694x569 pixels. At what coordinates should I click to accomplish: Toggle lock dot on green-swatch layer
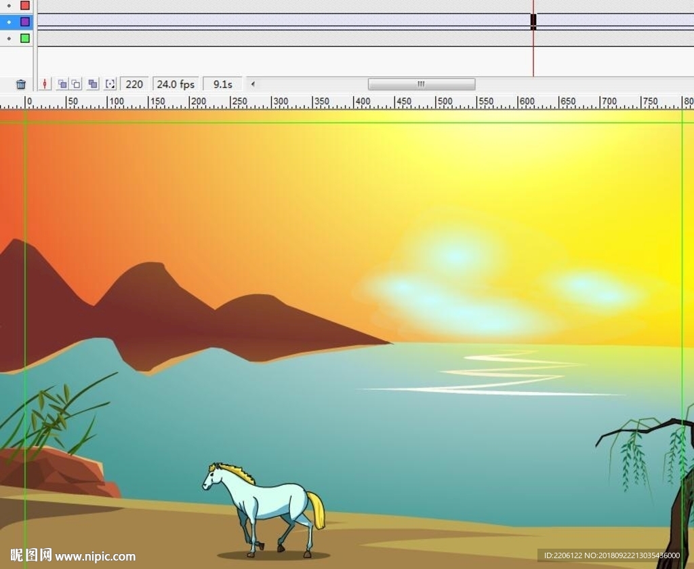9,39
